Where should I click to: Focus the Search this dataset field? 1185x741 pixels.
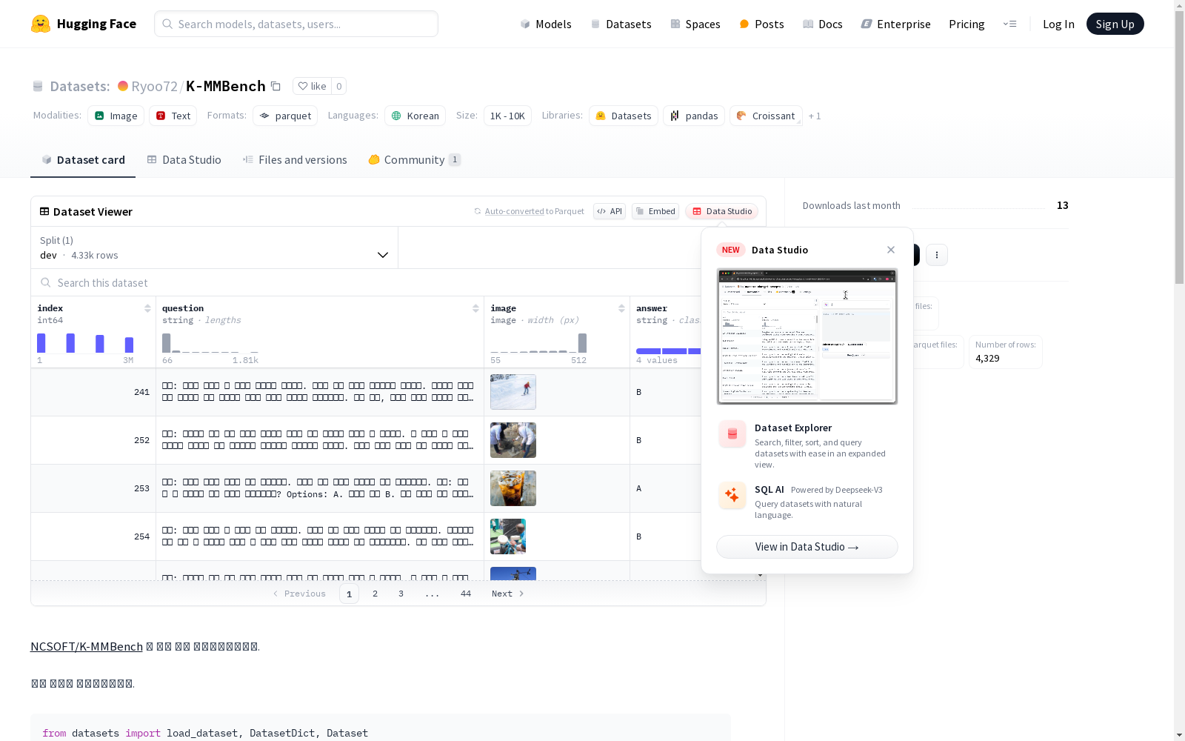tap(367, 282)
